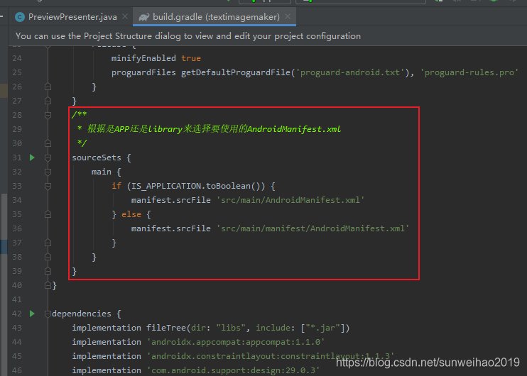Click fold end marker at line 30
This screenshot has height=376, width=527.
(x=48, y=144)
